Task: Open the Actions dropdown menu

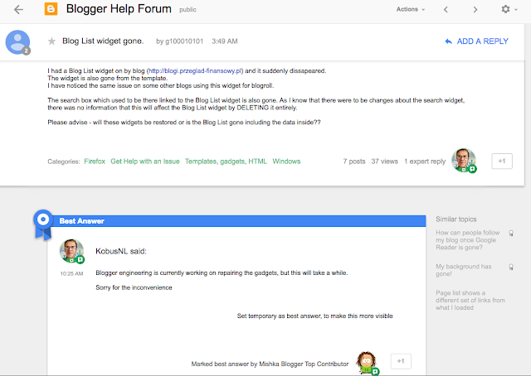Action: 411,9
